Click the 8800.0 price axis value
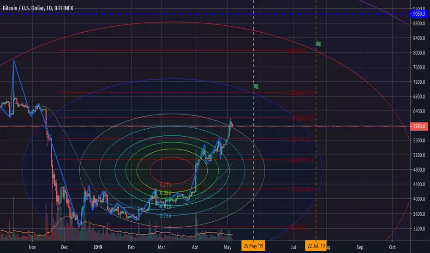The height and width of the screenshot is (253, 430). (419, 24)
